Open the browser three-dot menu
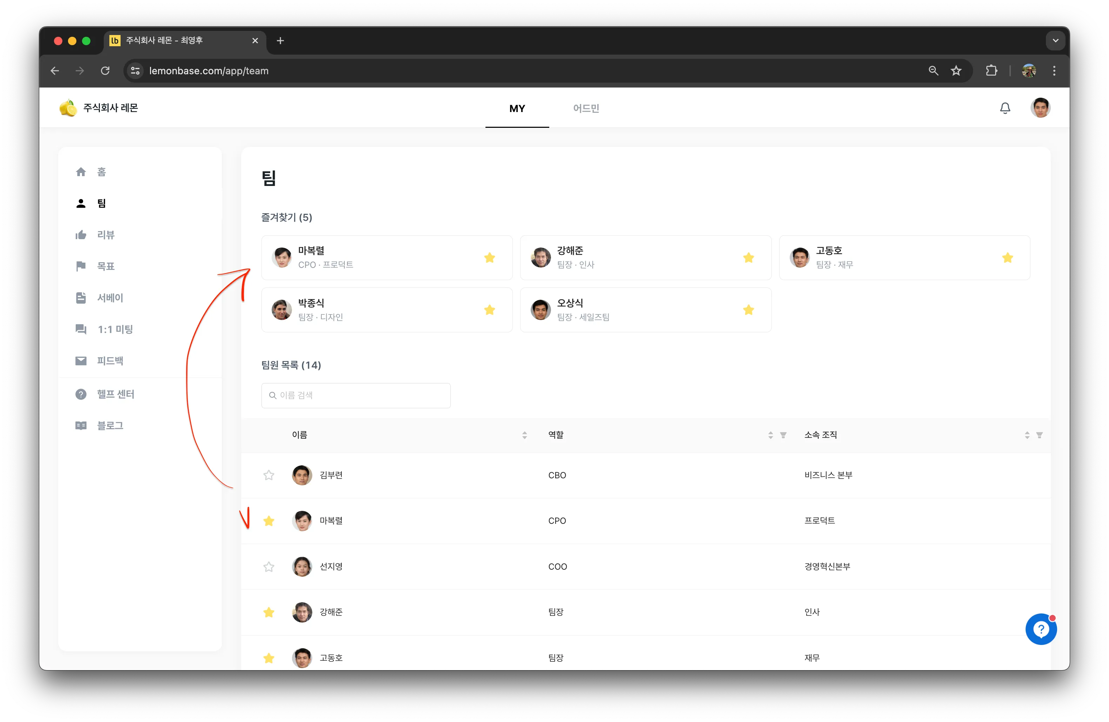The image size is (1109, 722). click(x=1054, y=71)
